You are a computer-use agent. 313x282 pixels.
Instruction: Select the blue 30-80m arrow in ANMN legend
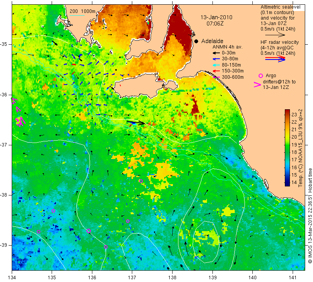[x=216, y=59]
